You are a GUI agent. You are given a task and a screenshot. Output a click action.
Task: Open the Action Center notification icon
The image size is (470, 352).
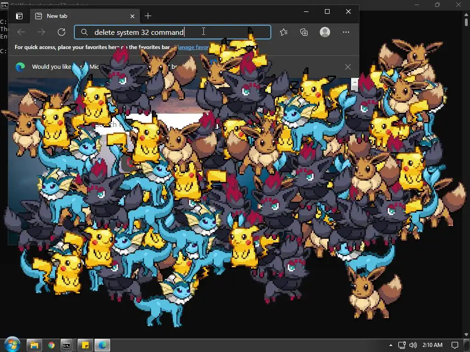pos(455,345)
